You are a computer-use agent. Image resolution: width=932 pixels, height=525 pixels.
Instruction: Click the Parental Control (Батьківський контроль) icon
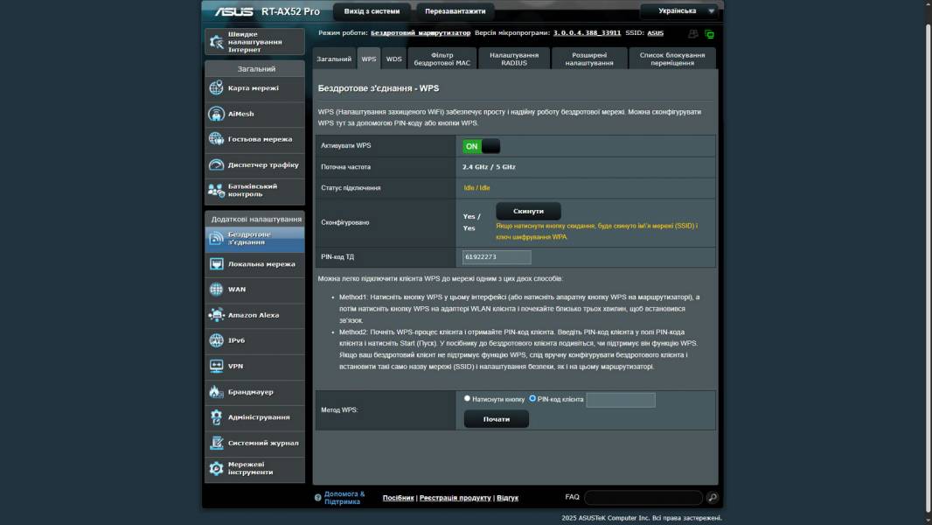216,190
